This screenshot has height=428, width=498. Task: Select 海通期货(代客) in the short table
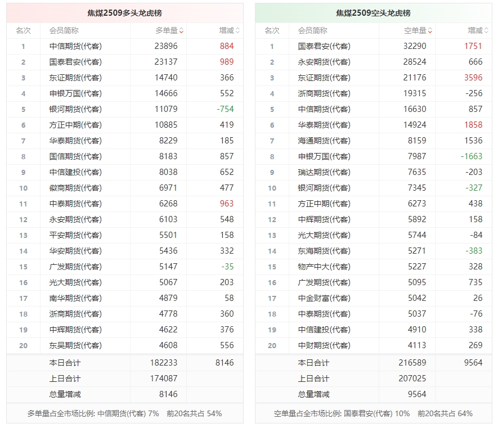[x=324, y=141]
